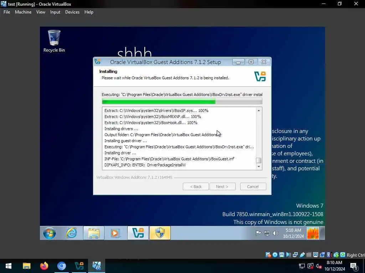Open Windows Explorer folder in guest taskbar

[94, 233]
